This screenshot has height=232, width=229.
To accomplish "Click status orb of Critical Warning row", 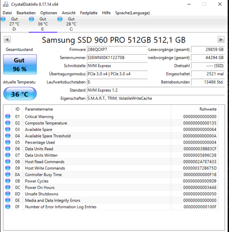I will point(8,116).
